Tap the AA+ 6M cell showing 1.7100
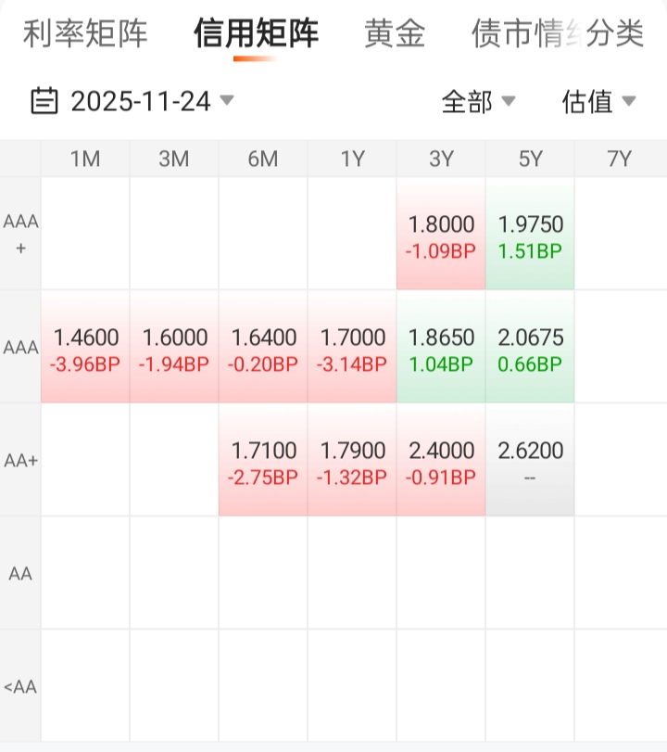 (x=263, y=463)
